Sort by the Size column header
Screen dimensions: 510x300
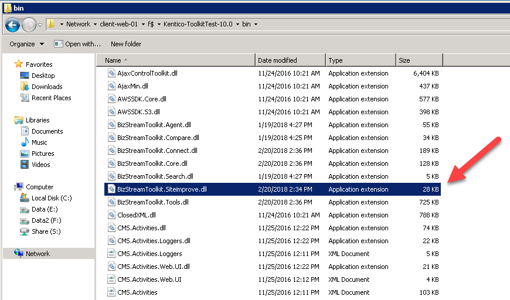point(419,60)
